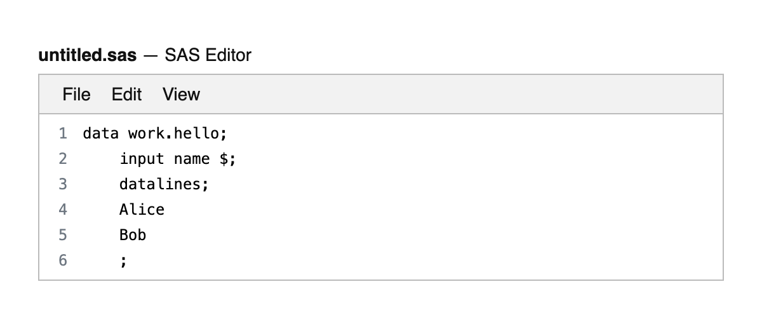Screen dimensions: 762x324
Task: Click the "Alice" data value
Action: point(142,210)
